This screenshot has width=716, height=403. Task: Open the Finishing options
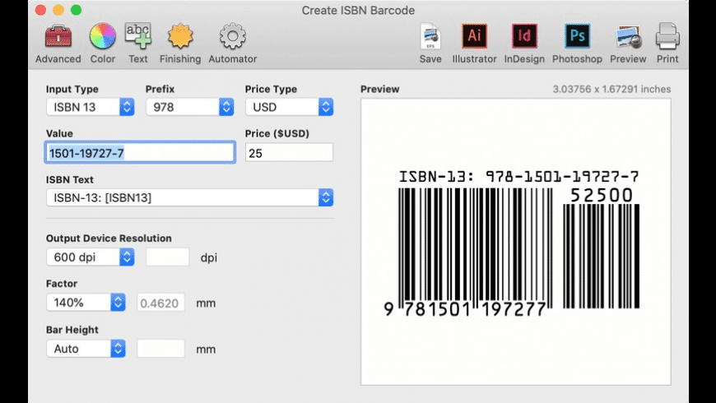pyautogui.click(x=180, y=37)
